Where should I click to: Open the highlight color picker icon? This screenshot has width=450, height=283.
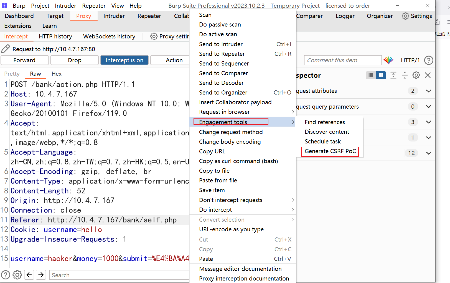388,60
